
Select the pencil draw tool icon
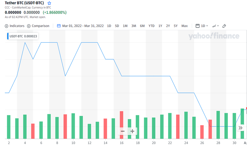pyautogui.click(x=224, y=26)
